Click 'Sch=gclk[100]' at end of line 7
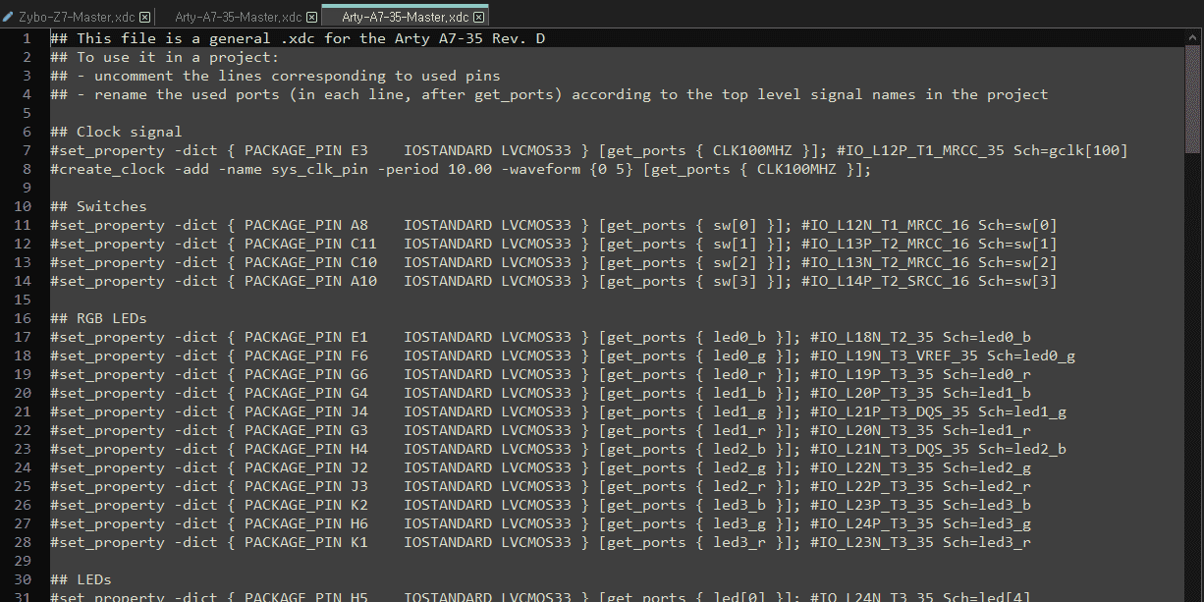1204x602 pixels. (x=1070, y=150)
